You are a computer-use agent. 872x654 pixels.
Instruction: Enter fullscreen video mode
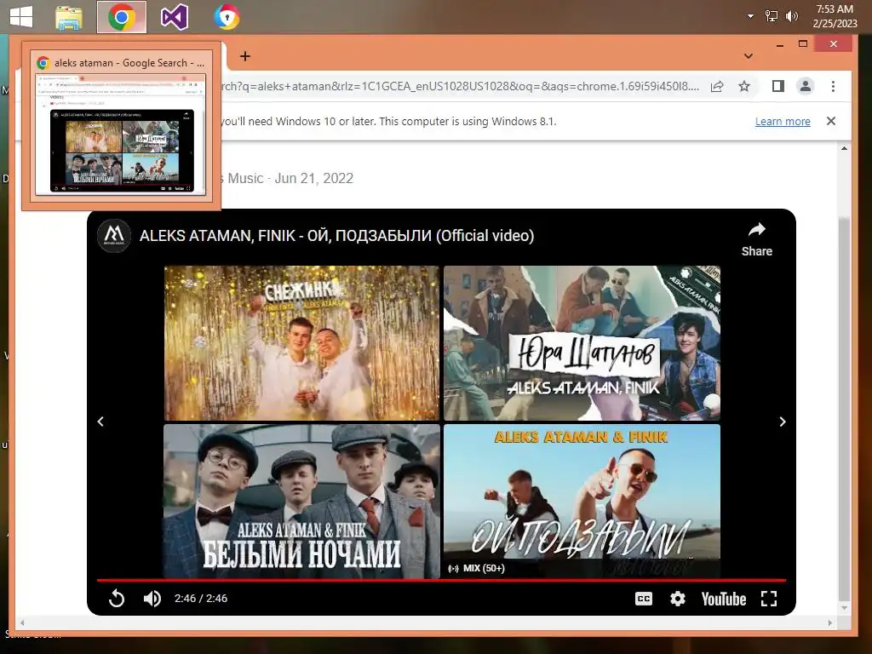pyautogui.click(x=769, y=599)
